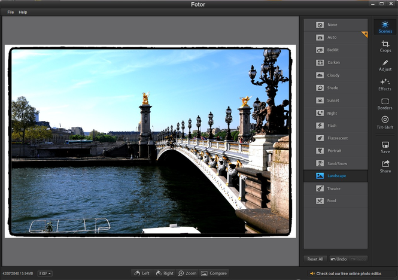Click the Zoom button
This screenshot has height=280, width=398.
coord(187,273)
